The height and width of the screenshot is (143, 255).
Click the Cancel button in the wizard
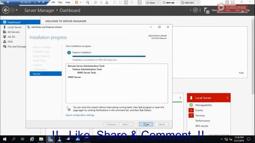coord(161,124)
